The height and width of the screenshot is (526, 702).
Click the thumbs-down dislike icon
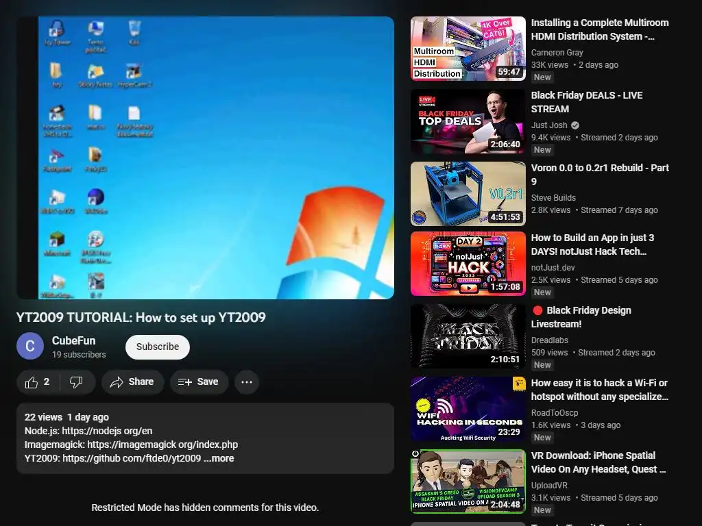(x=76, y=382)
